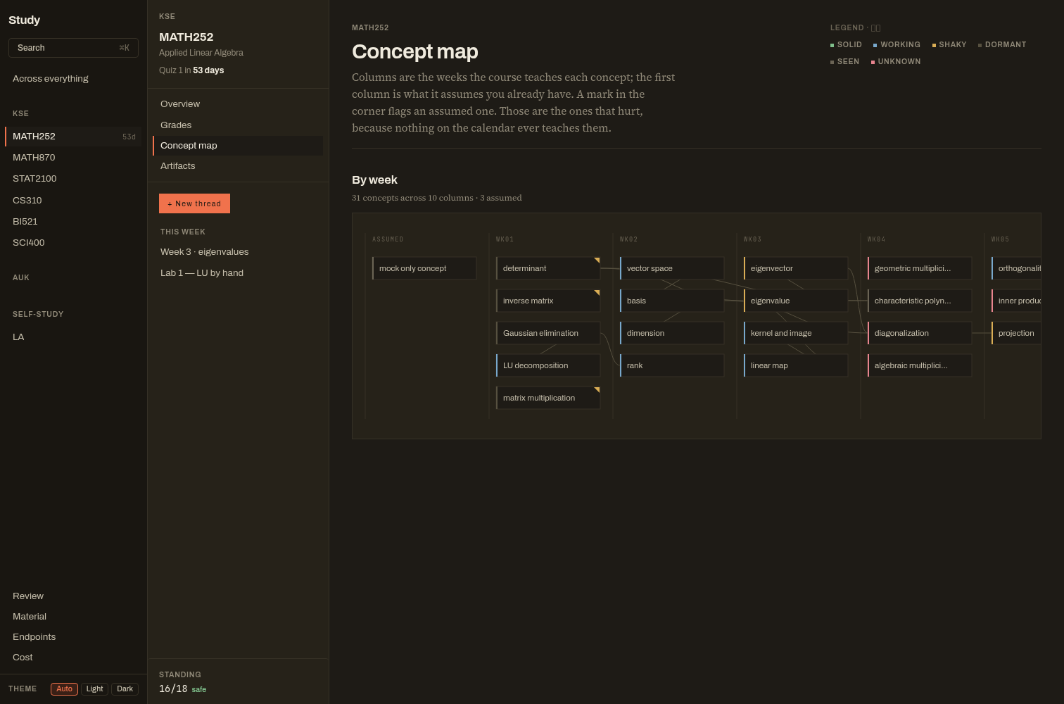Select the kernel and image concept node
The width and height of the screenshot is (1064, 704).
tap(796, 333)
